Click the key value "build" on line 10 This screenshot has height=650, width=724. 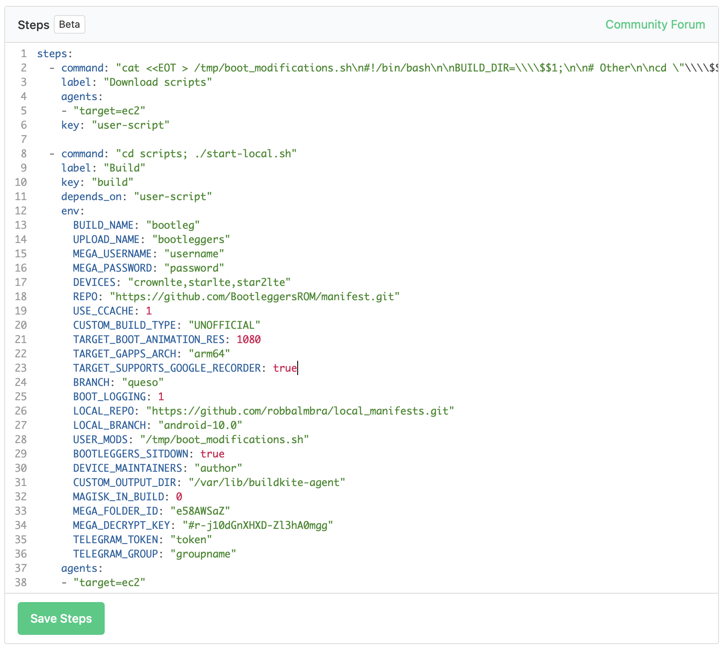[113, 182]
